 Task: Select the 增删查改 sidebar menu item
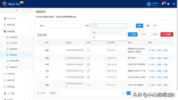[x=17, y=55]
